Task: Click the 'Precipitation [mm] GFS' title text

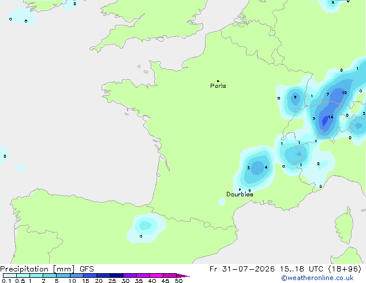Action: click(47, 269)
